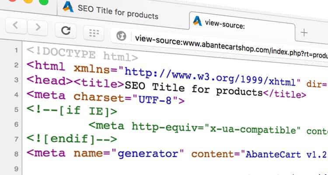The image size is (328, 175).
Task: Click the browser Forward arrow button
Action: coord(38,28)
